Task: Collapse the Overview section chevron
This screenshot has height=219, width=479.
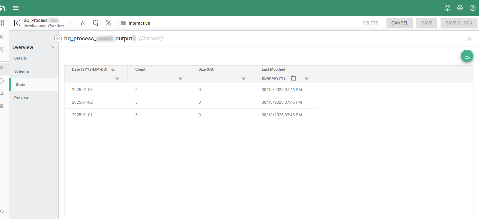Action: (x=53, y=47)
